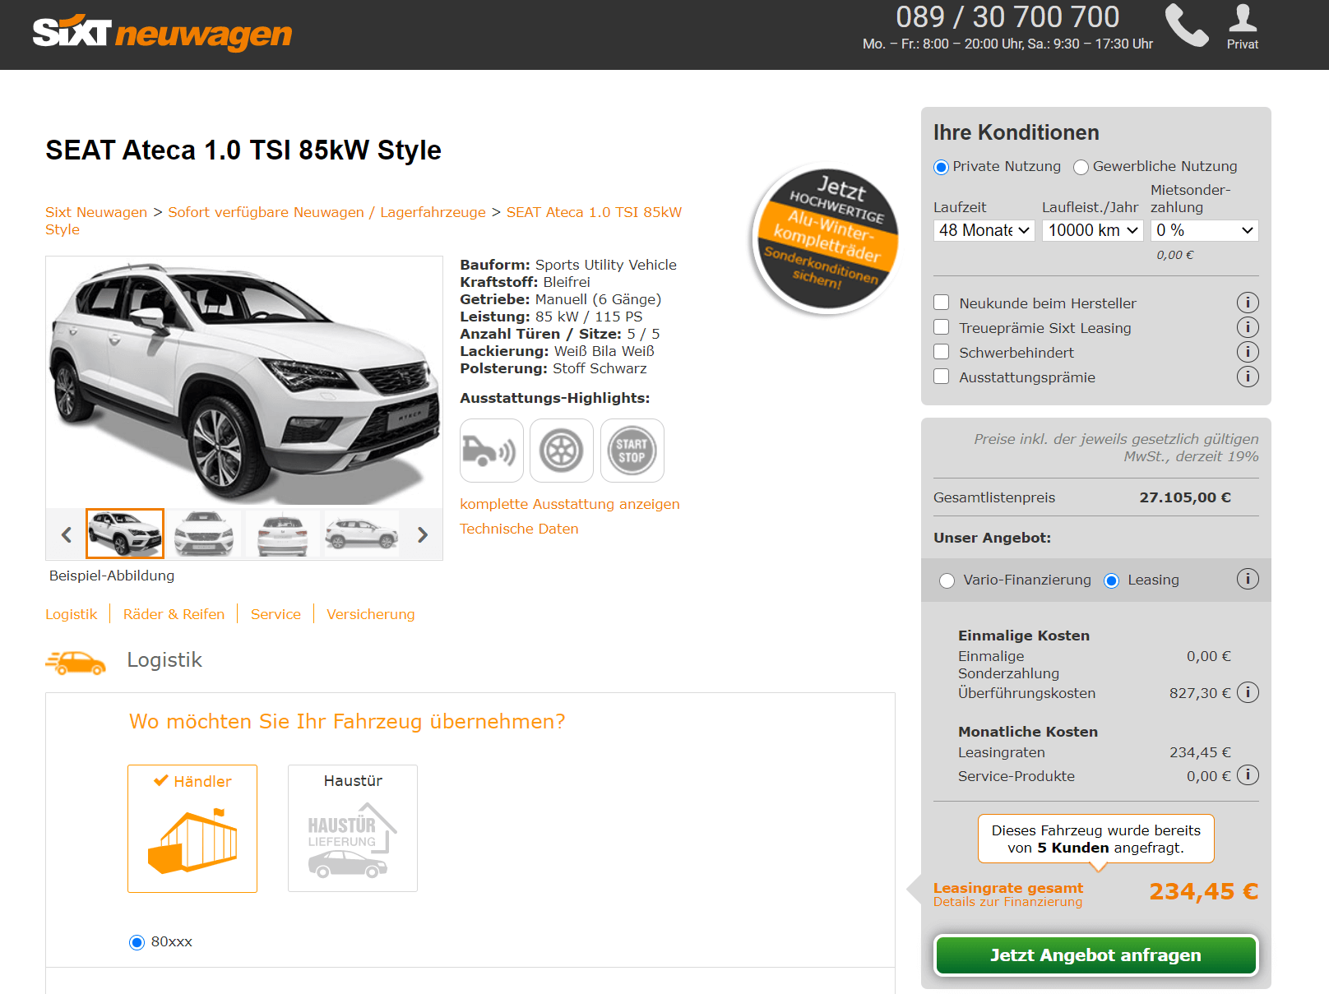Click the parking sensor equipment icon
This screenshot has width=1329, height=994.
click(492, 451)
